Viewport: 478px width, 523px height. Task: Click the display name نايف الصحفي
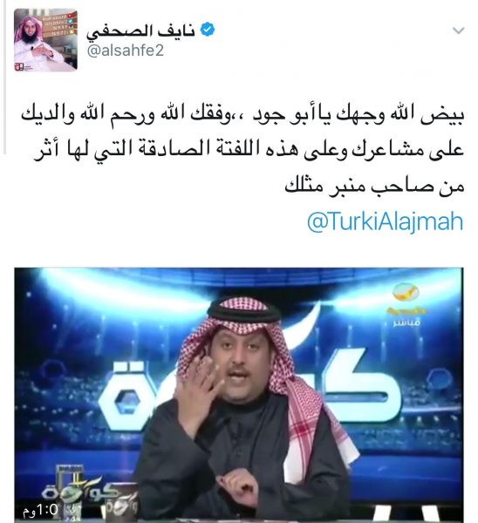coord(140,31)
